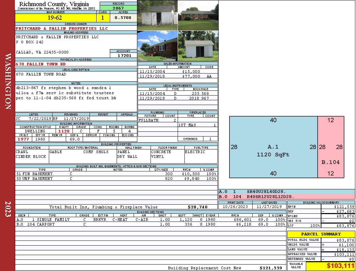Screen dimensions: 356x271
Task: Click the yellow Parcel Summary header
Action: click(x=321, y=234)
